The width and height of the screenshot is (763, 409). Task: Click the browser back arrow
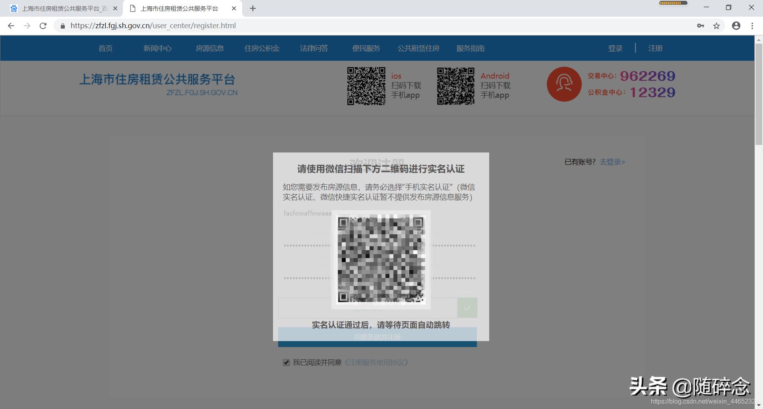coord(11,25)
